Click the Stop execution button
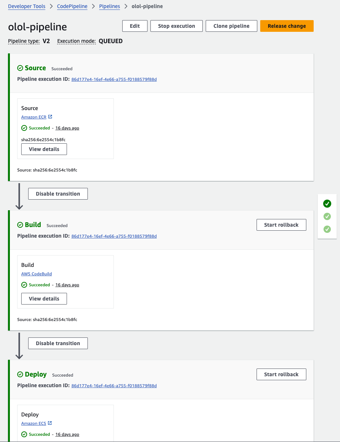 pos(176,26)
